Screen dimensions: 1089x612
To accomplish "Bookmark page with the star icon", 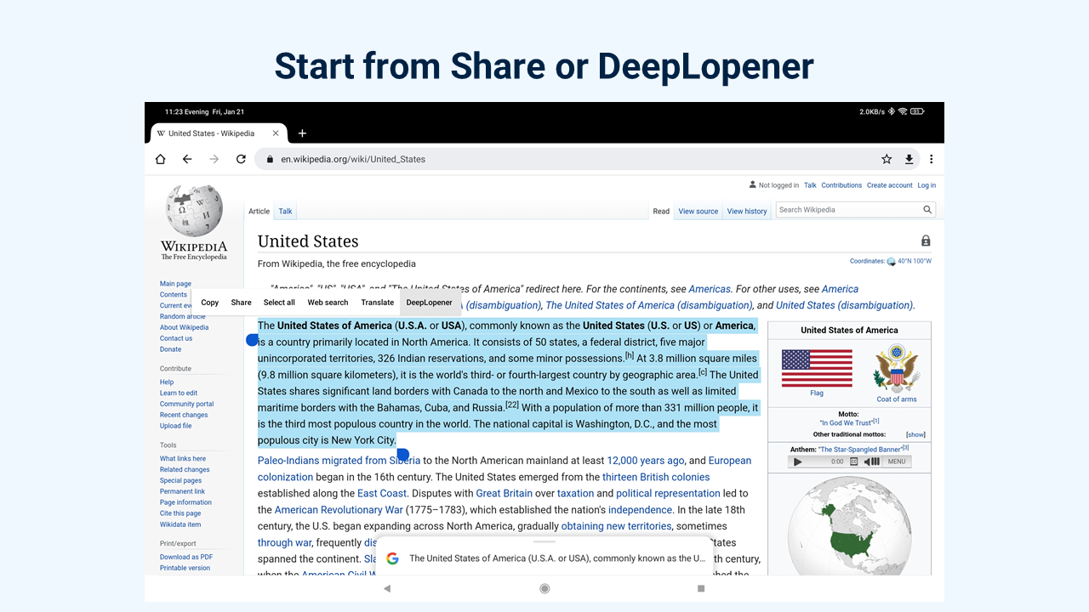I will (x=887, y=159).
